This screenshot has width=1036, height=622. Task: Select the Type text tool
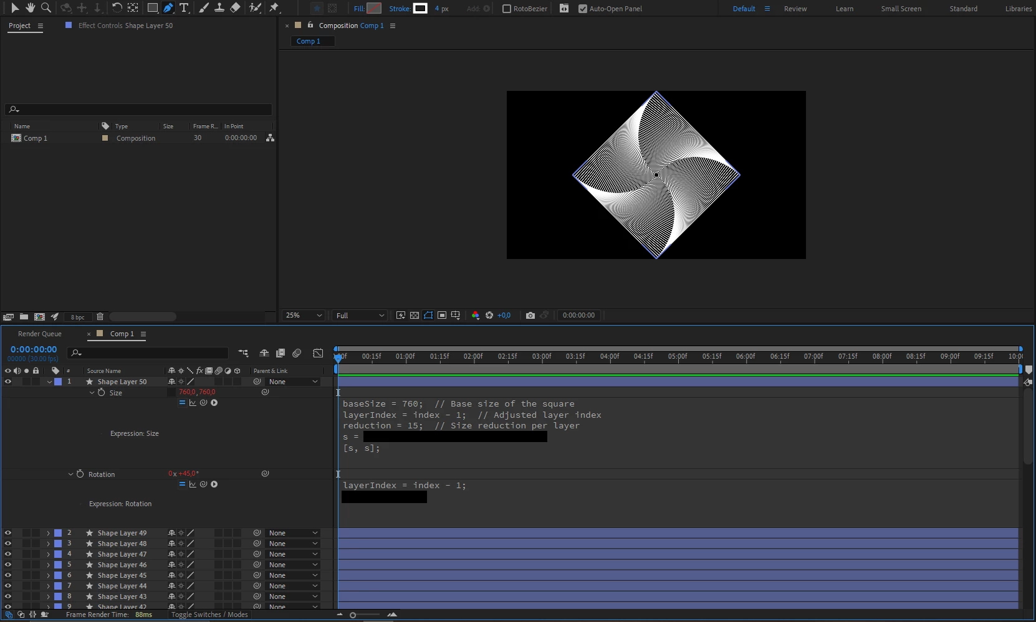point(184,8)
